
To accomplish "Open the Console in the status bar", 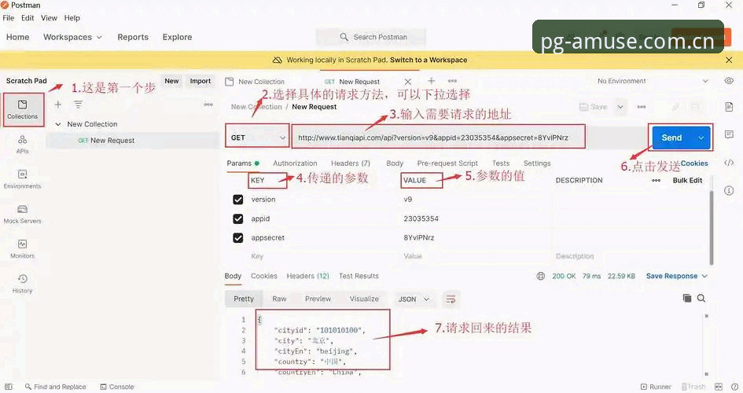I will point(117,387).
